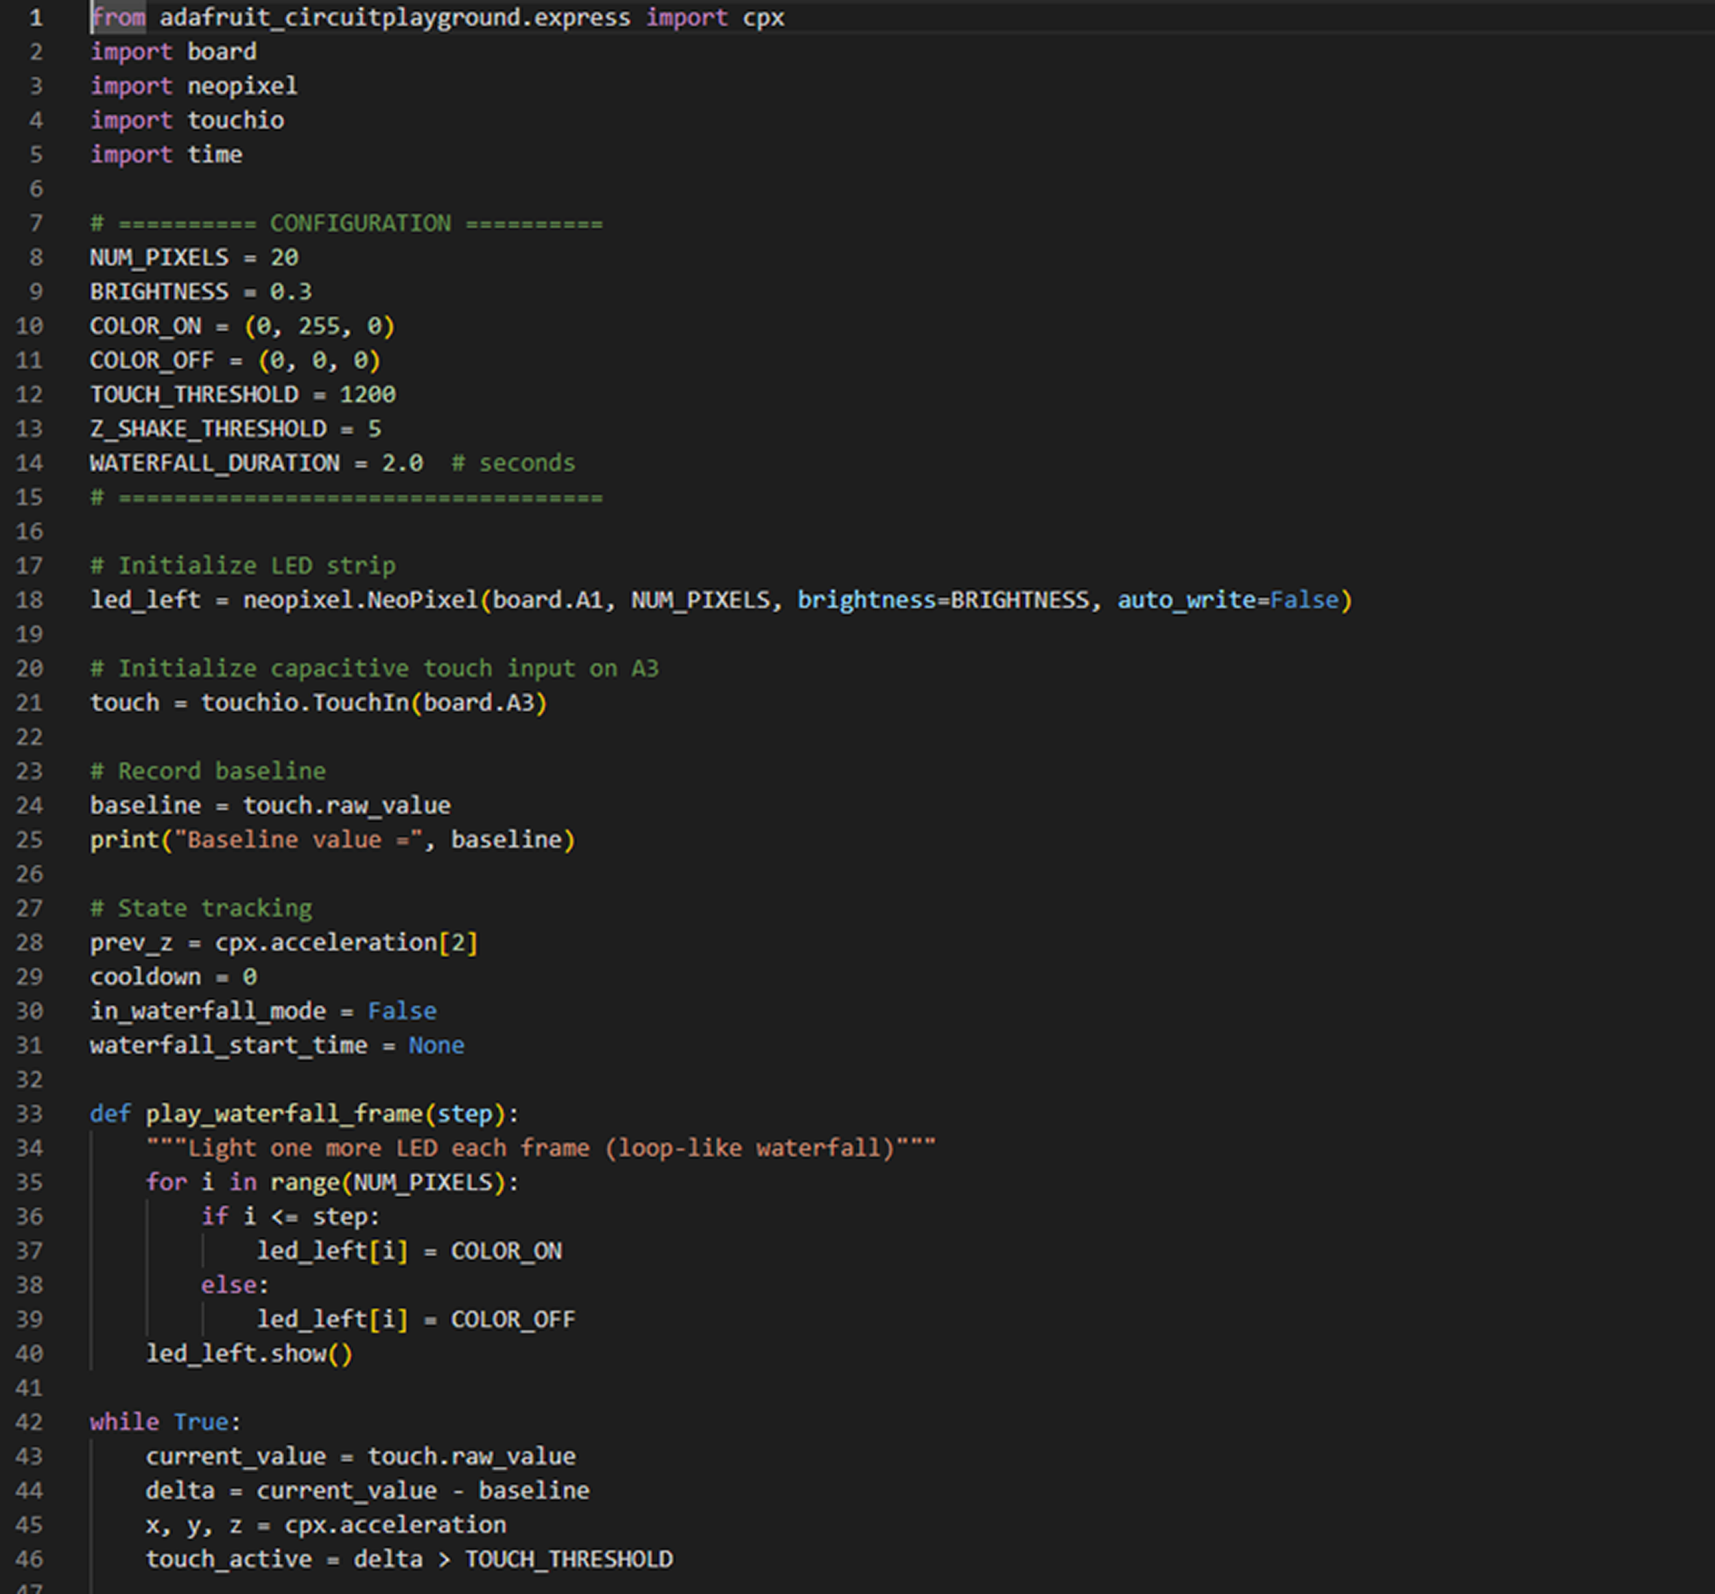1715x1594 pixels.
Task: Click touchio.TouchIn(board.A3) call
Action: [x=372, y=702]
